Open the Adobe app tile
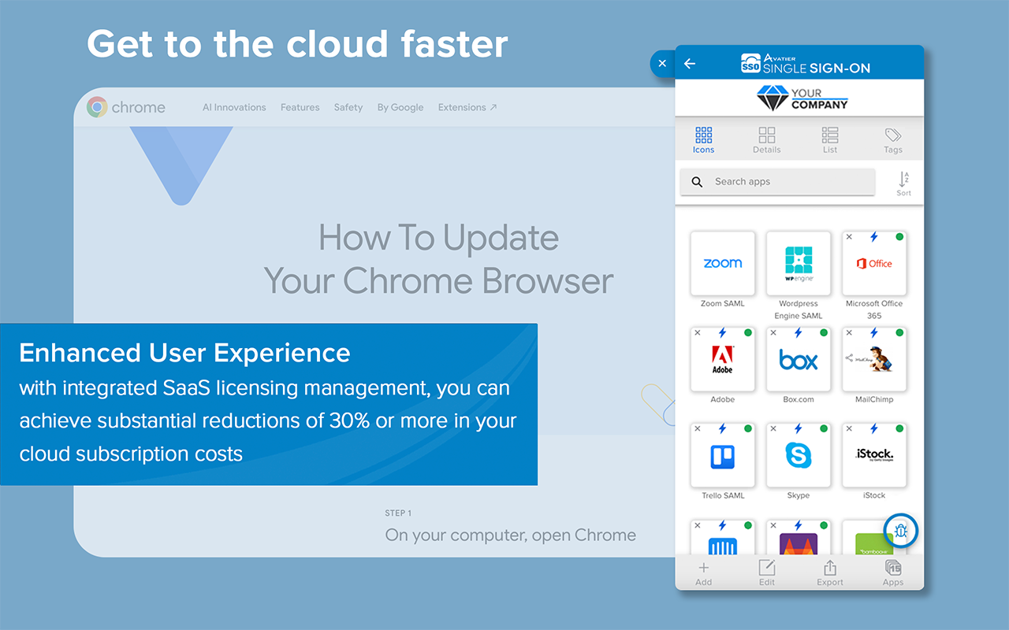Viewport: 1009px width, 630px height. point(723,359)
